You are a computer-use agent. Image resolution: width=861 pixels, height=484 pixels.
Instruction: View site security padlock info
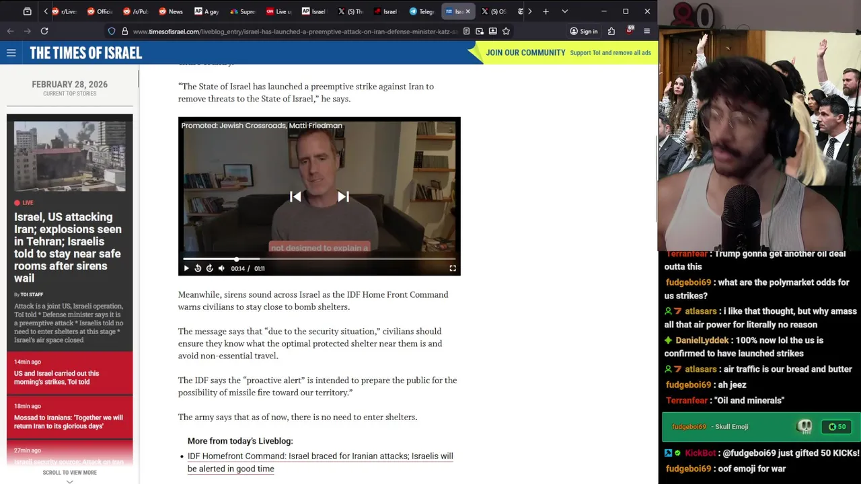pyautogui.click(x=124, y=31)
